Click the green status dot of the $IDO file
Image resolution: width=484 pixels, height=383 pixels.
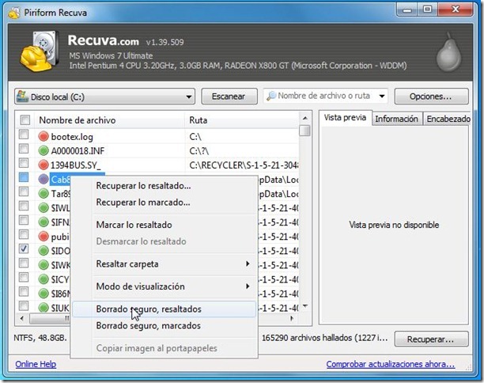pyautogui.click(x=43, y=251)
